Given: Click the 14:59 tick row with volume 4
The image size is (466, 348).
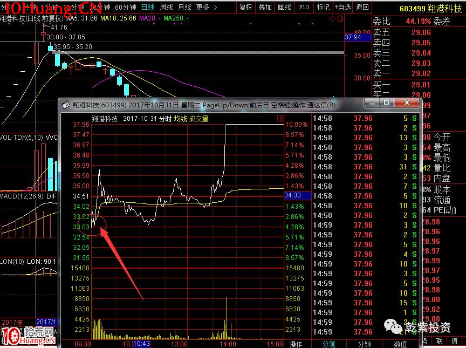Looking at the screenshot, I should [365, 254].
